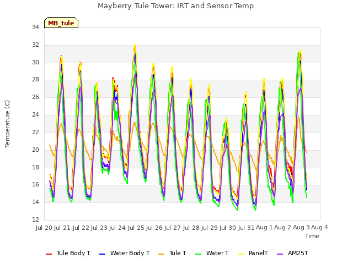
Task: Toggle Water Body T legend entry
Action: [125, 253]
